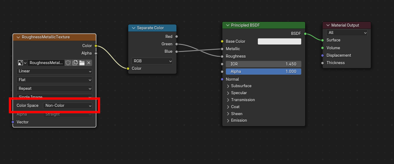Collapse the Material Output node

(x=328, y=25)
